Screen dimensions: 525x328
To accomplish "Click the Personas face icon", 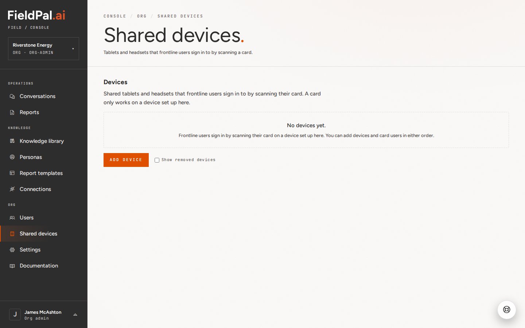I will pyautogui.click(x=12, y=157).
